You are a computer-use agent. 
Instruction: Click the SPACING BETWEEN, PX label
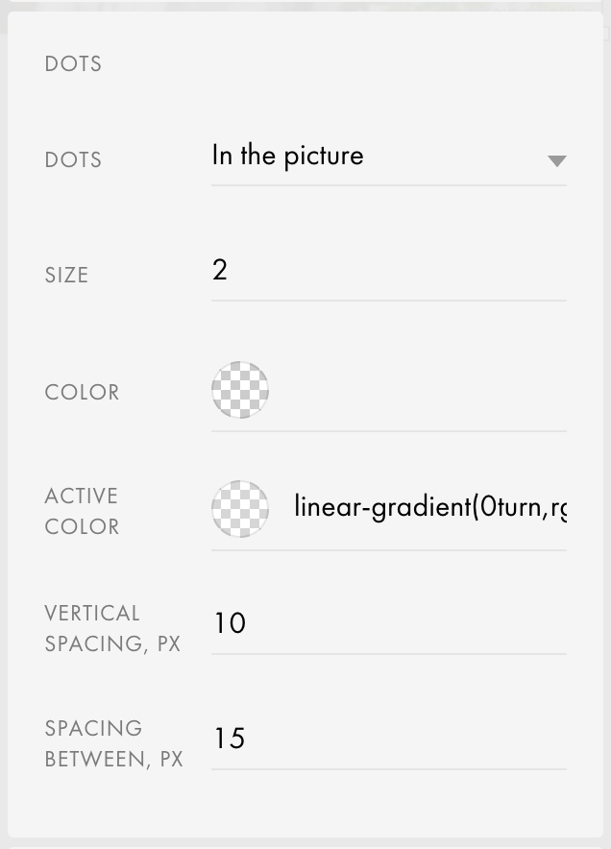tap(113, 743)
